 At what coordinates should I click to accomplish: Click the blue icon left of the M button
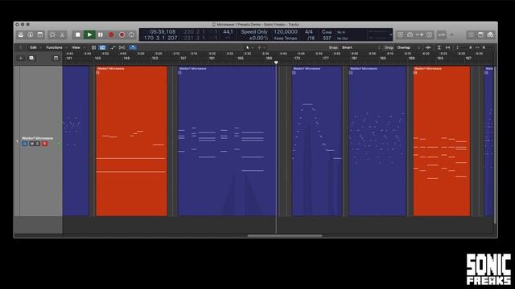coord(25,144)
